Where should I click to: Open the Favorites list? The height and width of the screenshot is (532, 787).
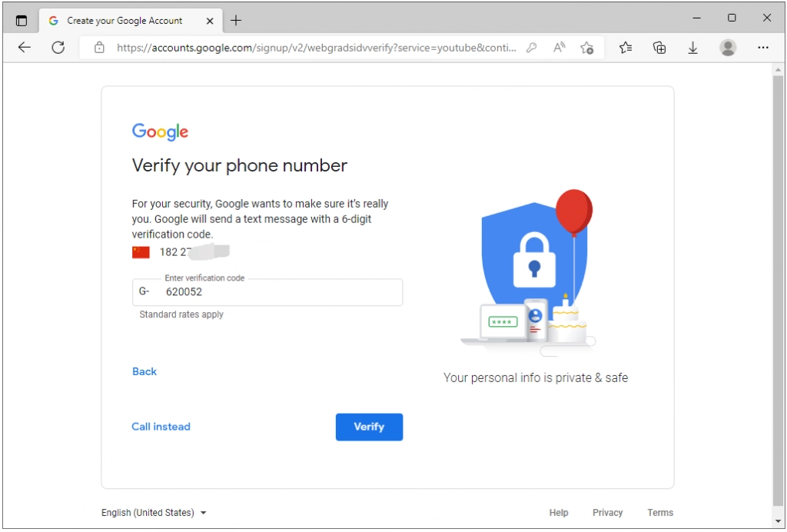tap(626, 48)
